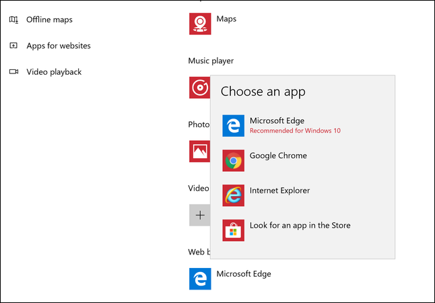This screenshot has width=435, height=303.
Task: Click the Apps for websites sidebar icon
Action: tap(13, 46)
